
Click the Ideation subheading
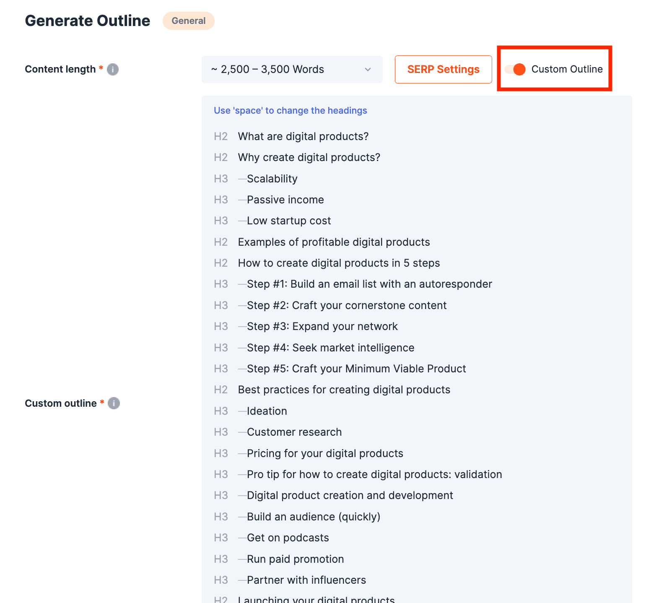(x=267, y=411)
